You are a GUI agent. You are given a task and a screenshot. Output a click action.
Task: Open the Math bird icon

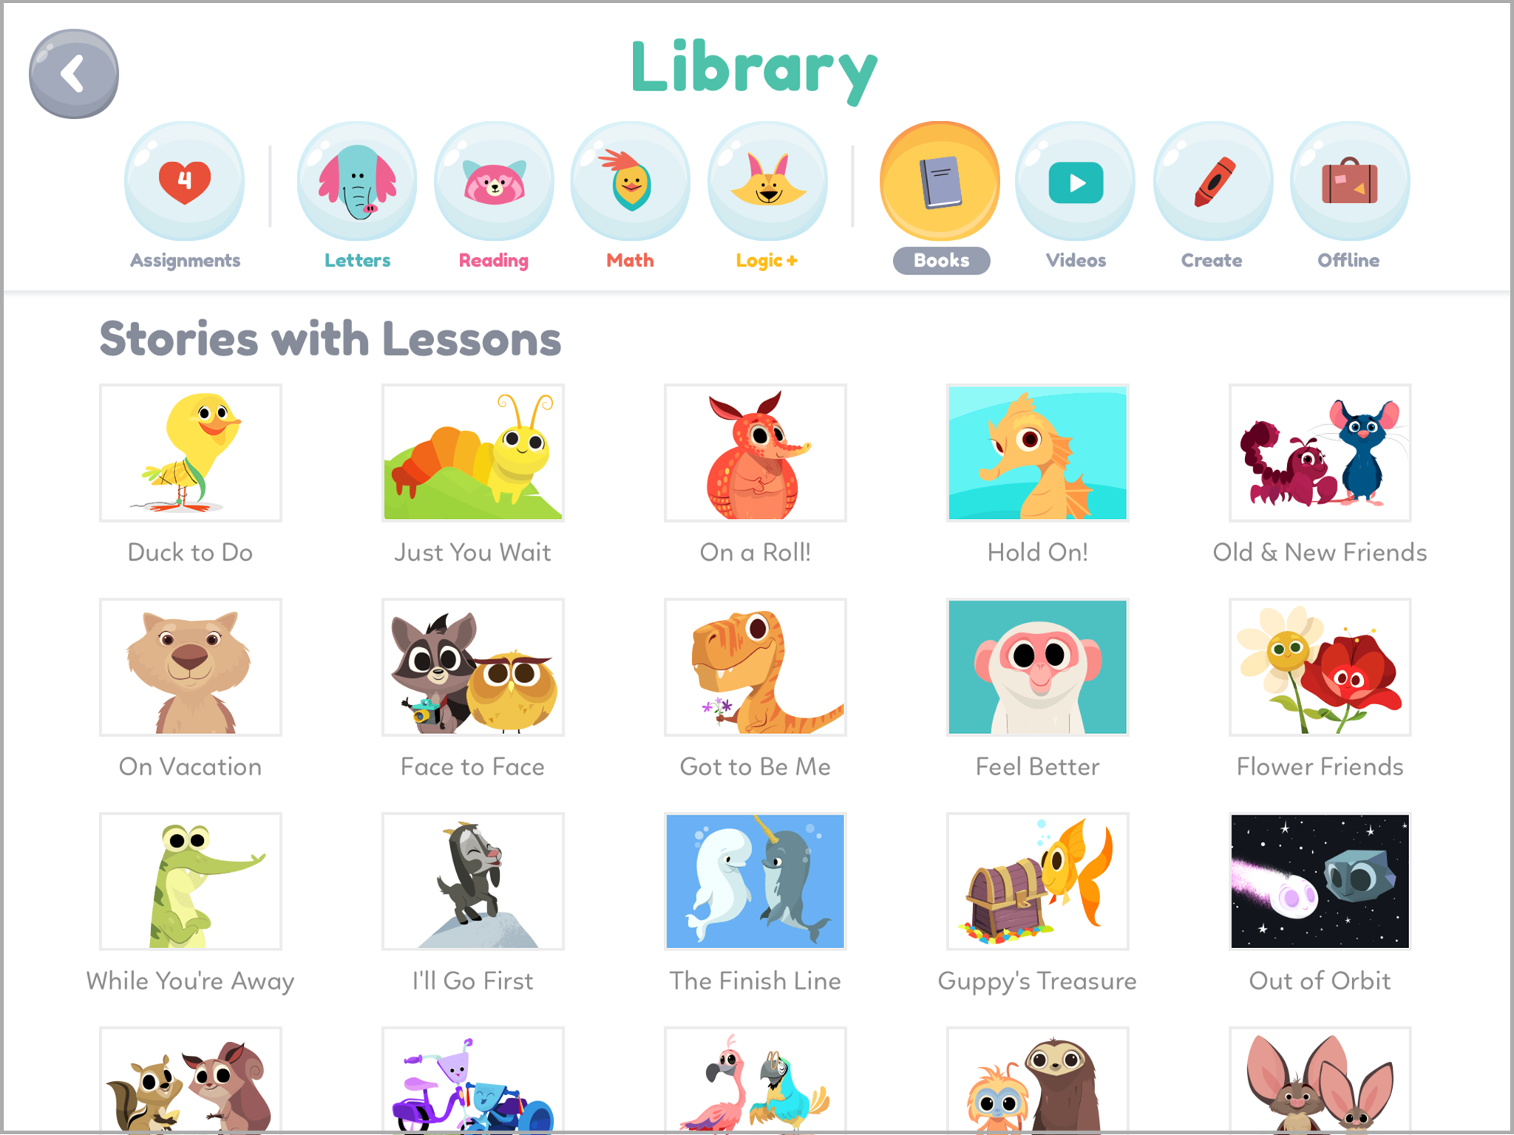[x=631, y=182]
